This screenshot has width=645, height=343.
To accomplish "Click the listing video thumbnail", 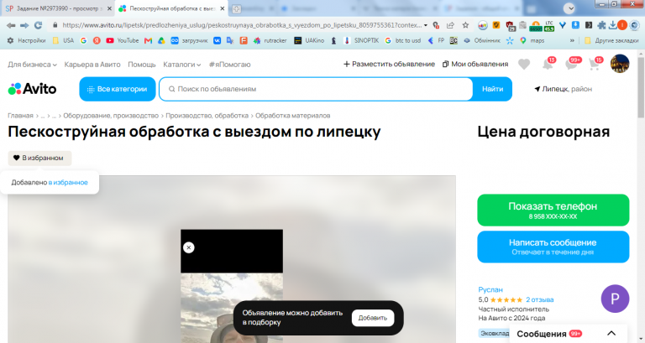I will point(232,286).
